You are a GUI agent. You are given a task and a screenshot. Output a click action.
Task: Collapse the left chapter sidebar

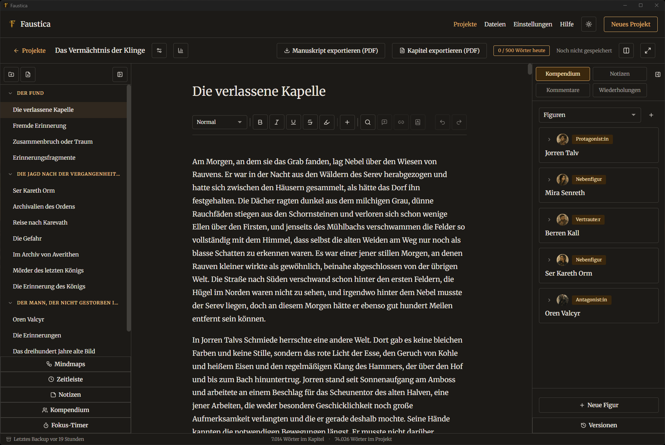(x=120, y=75)
